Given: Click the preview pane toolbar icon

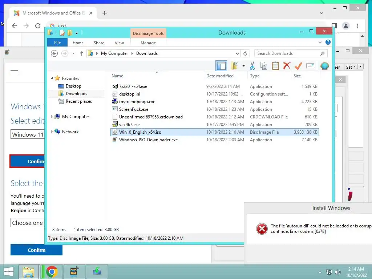Looking at the screenshot, I should (x=221, y=66).
